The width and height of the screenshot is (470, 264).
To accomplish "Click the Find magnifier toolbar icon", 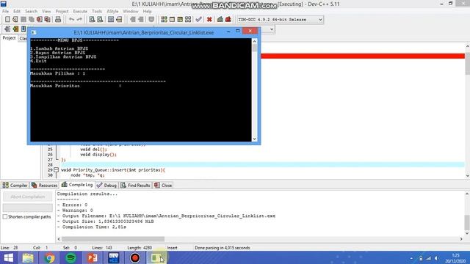I will click(92, 20).
